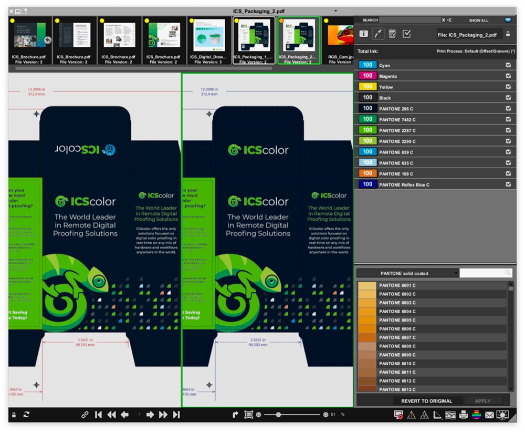The image size is (525, 432).
Task: Click the Print Process Default (Offset/Gravure) text
Action: (476, 52)
